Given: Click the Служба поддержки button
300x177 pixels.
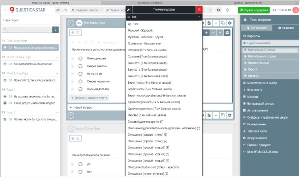Looking at the screenshot, I should tap(254, 10).
